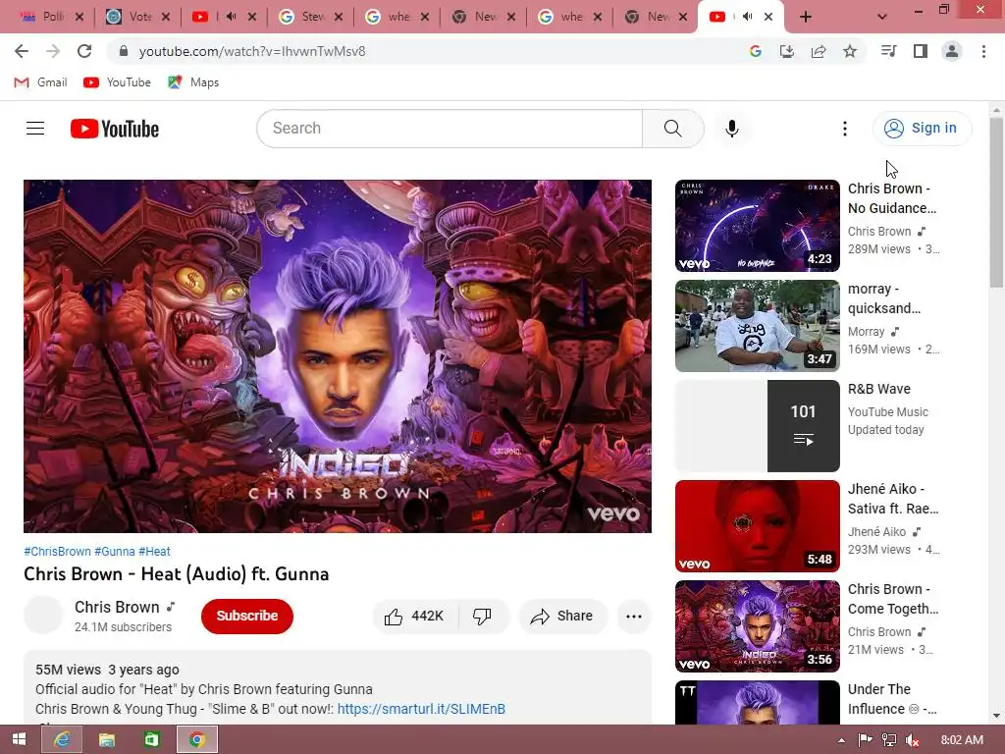The height and width of the screenshot is (754, 1005).
Task: Open File Explorer from taskbar
Action: [x=106, y=740]
